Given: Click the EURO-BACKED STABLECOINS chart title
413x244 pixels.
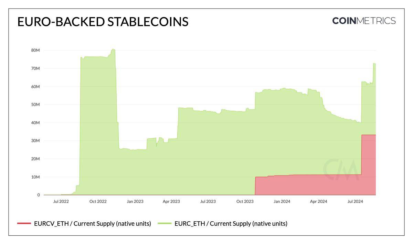Looking at the screenshot, I should tap(103, 22).
